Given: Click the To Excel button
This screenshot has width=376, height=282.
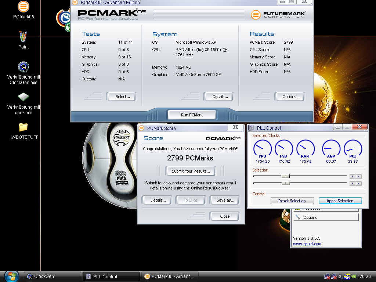Looking at the screenshot, I should click(191, 200).
